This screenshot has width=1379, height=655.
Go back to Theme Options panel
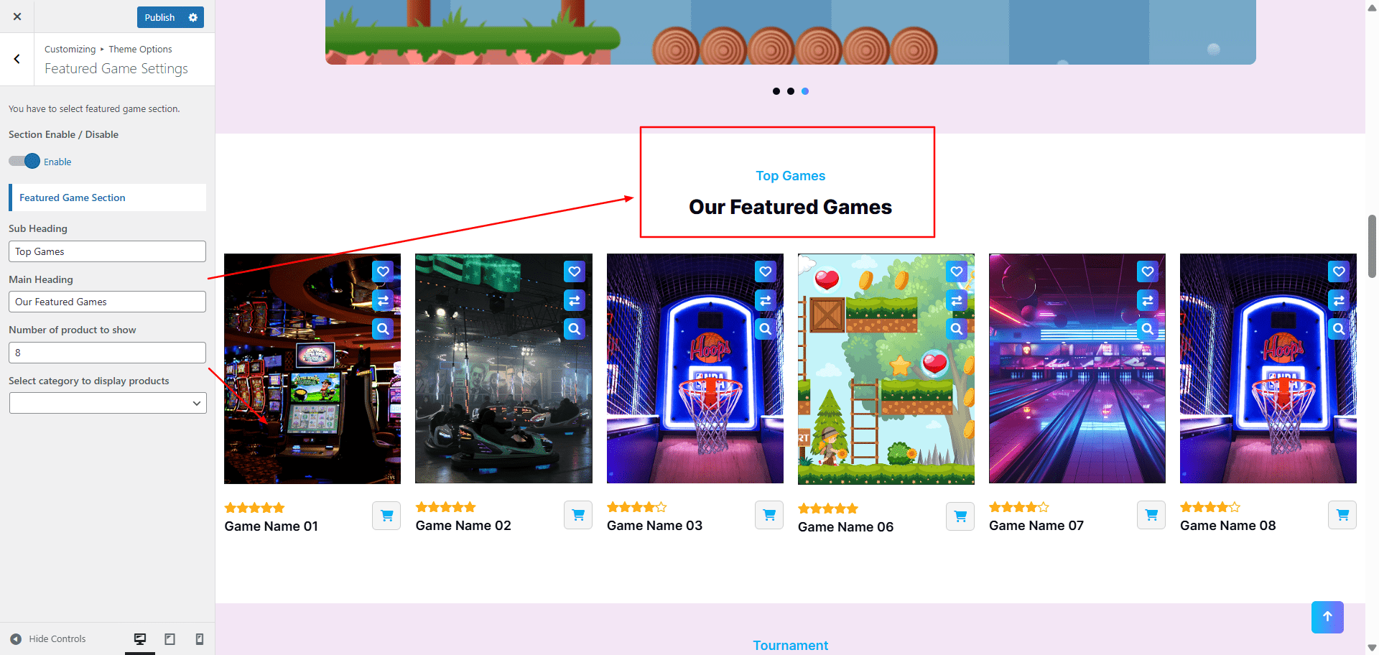click(x=17, y=59)
